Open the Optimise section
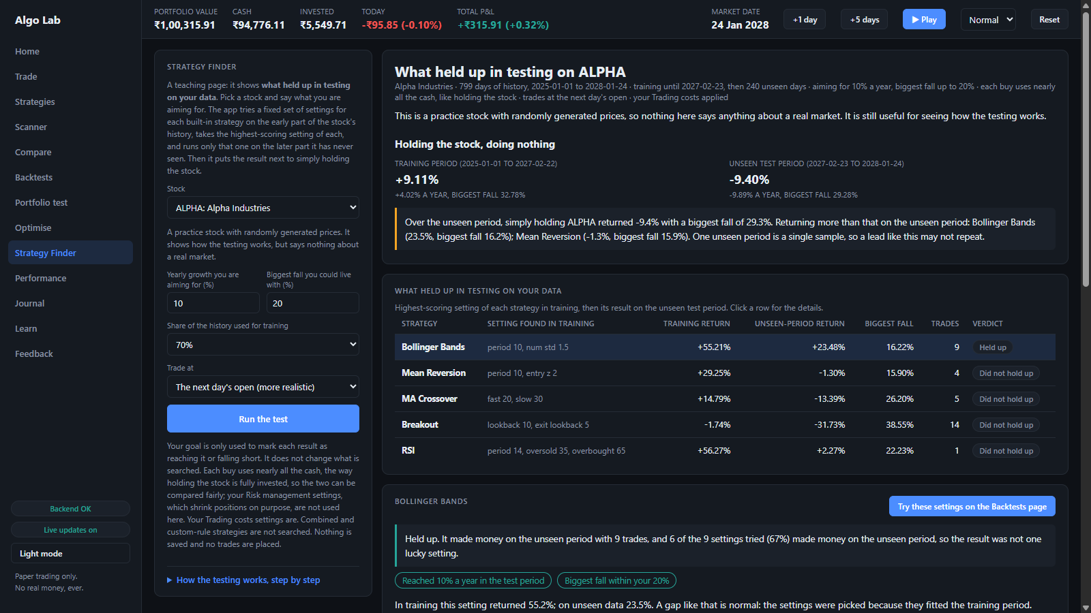 (x=70, y=228)
